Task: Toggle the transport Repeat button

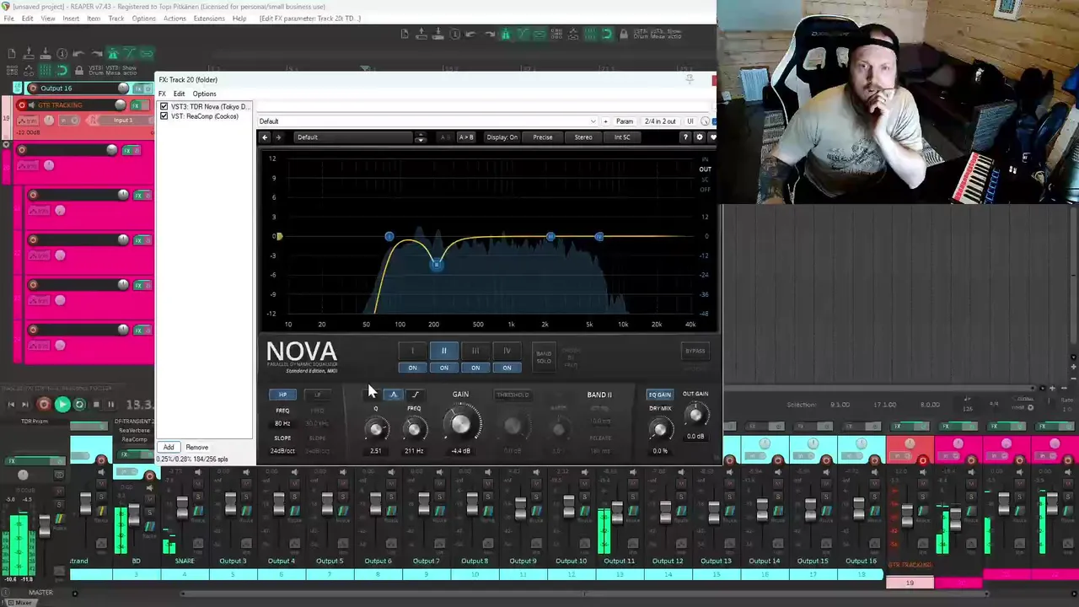Action: pyautogui.click(x=79, y=405)
